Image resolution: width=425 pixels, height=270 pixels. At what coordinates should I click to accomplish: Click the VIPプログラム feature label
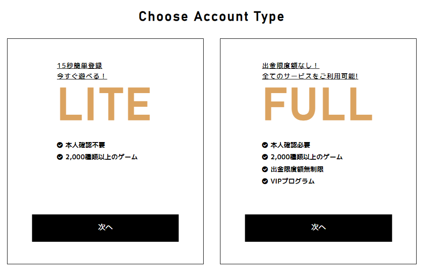292,181
